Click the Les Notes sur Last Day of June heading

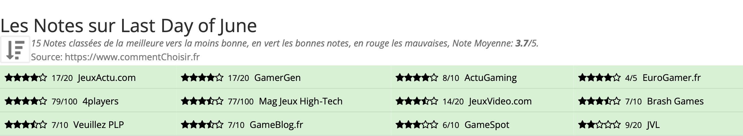129,26
